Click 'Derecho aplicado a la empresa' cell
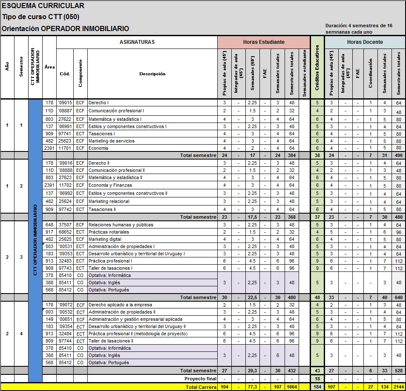Image resolution: width=406 pixels, height=391 pixels. click(152, 305)
